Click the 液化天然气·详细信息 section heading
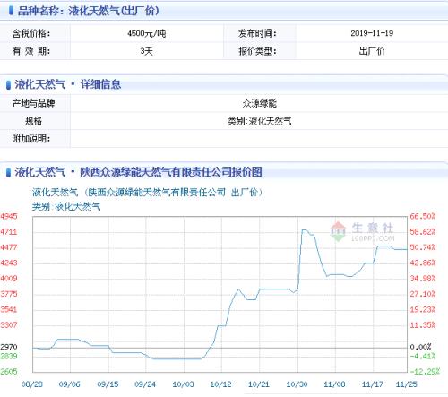Viewport: 448px width, 397px height. tap(68, 84)
